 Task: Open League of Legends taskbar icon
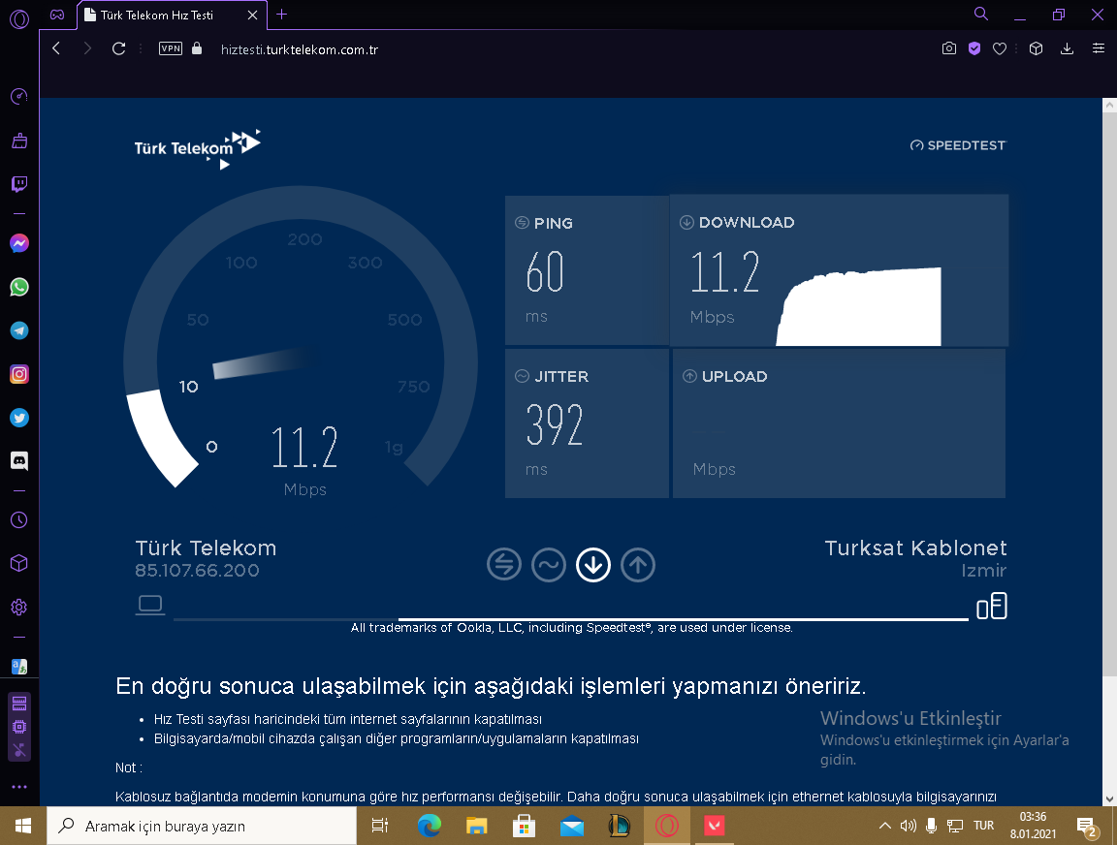619,826
